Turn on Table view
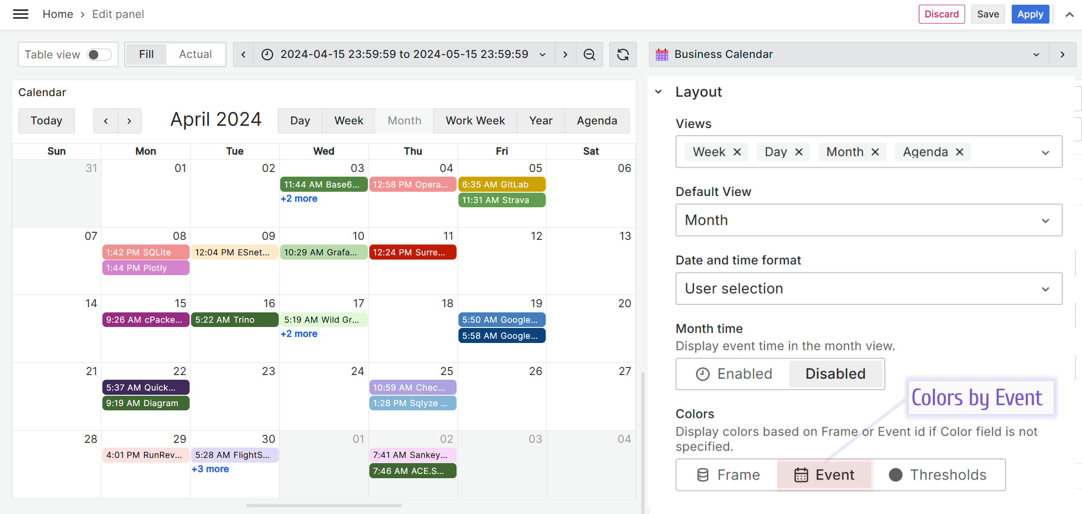1082x514 pixels. pyautogui.click(x=99, y=54)
